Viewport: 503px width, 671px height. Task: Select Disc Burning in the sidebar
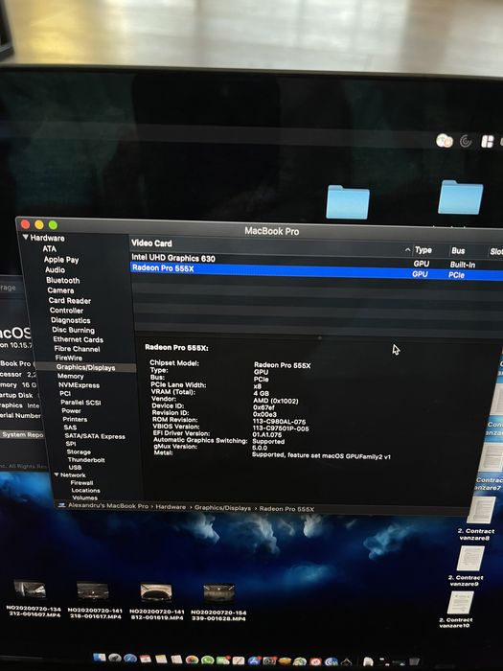(x=73, y=330)
